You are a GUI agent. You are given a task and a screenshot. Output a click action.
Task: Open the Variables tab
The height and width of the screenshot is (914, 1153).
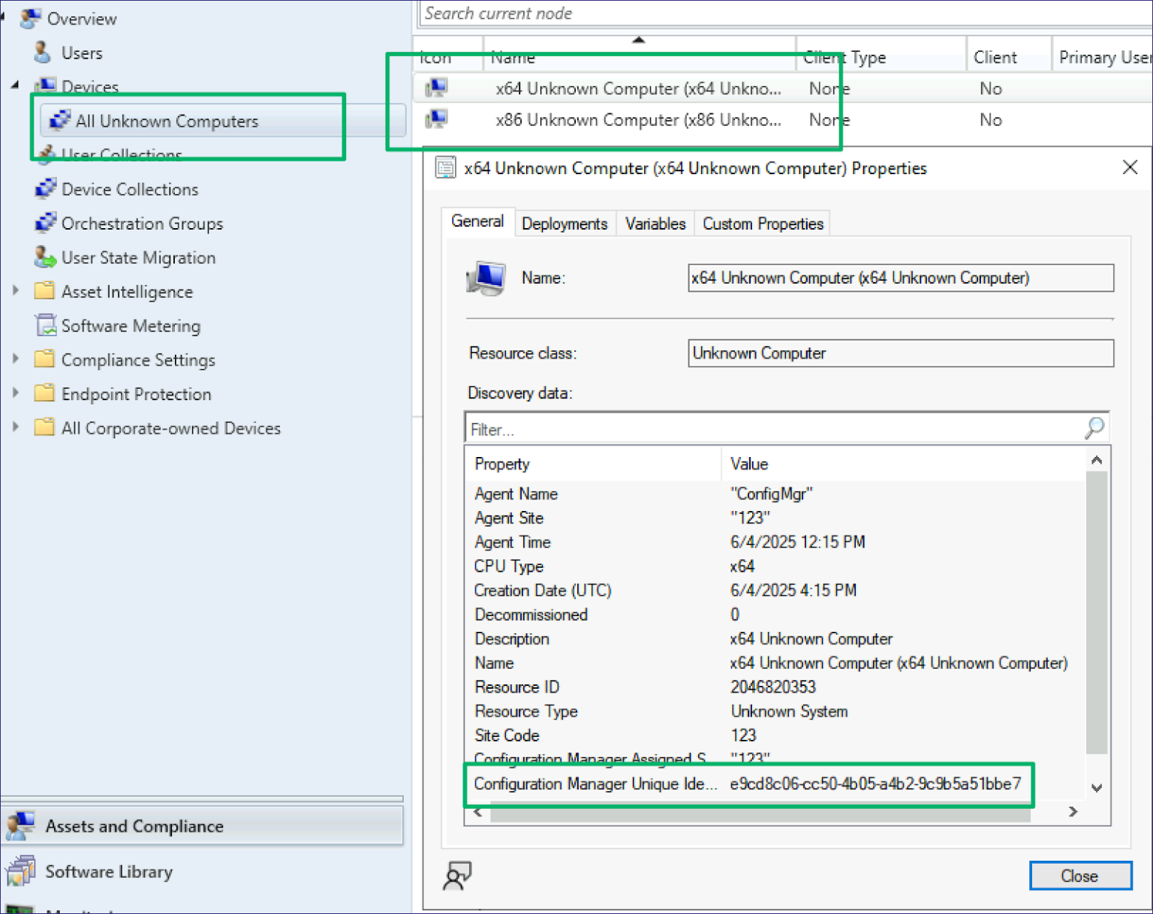tap(655, 224)
